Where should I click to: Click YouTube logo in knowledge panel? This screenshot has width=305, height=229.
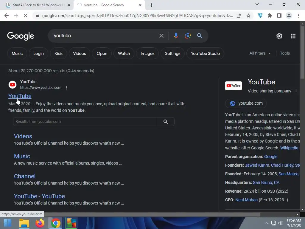234,86
